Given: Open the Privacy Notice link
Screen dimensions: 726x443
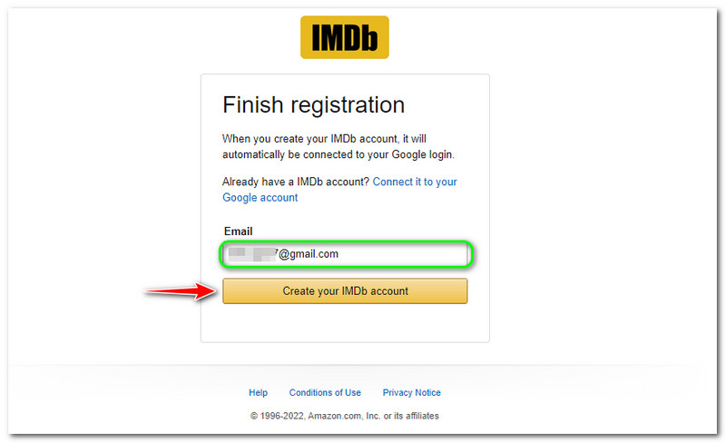Looking at the screenshot, I should (412, 393).
